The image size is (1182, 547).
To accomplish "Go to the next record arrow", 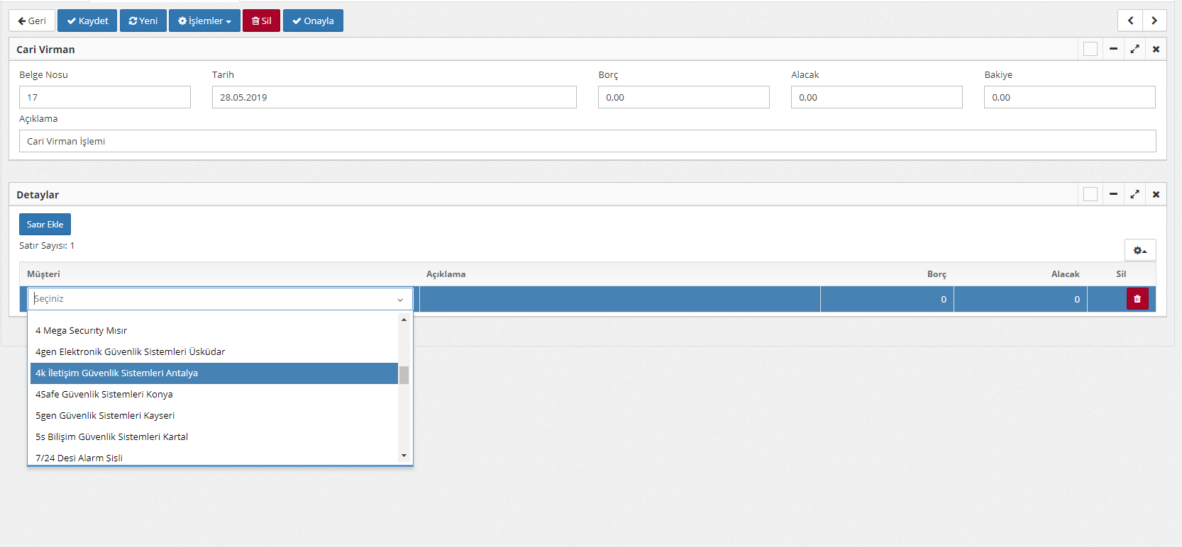I will [x=1154, y=21].
